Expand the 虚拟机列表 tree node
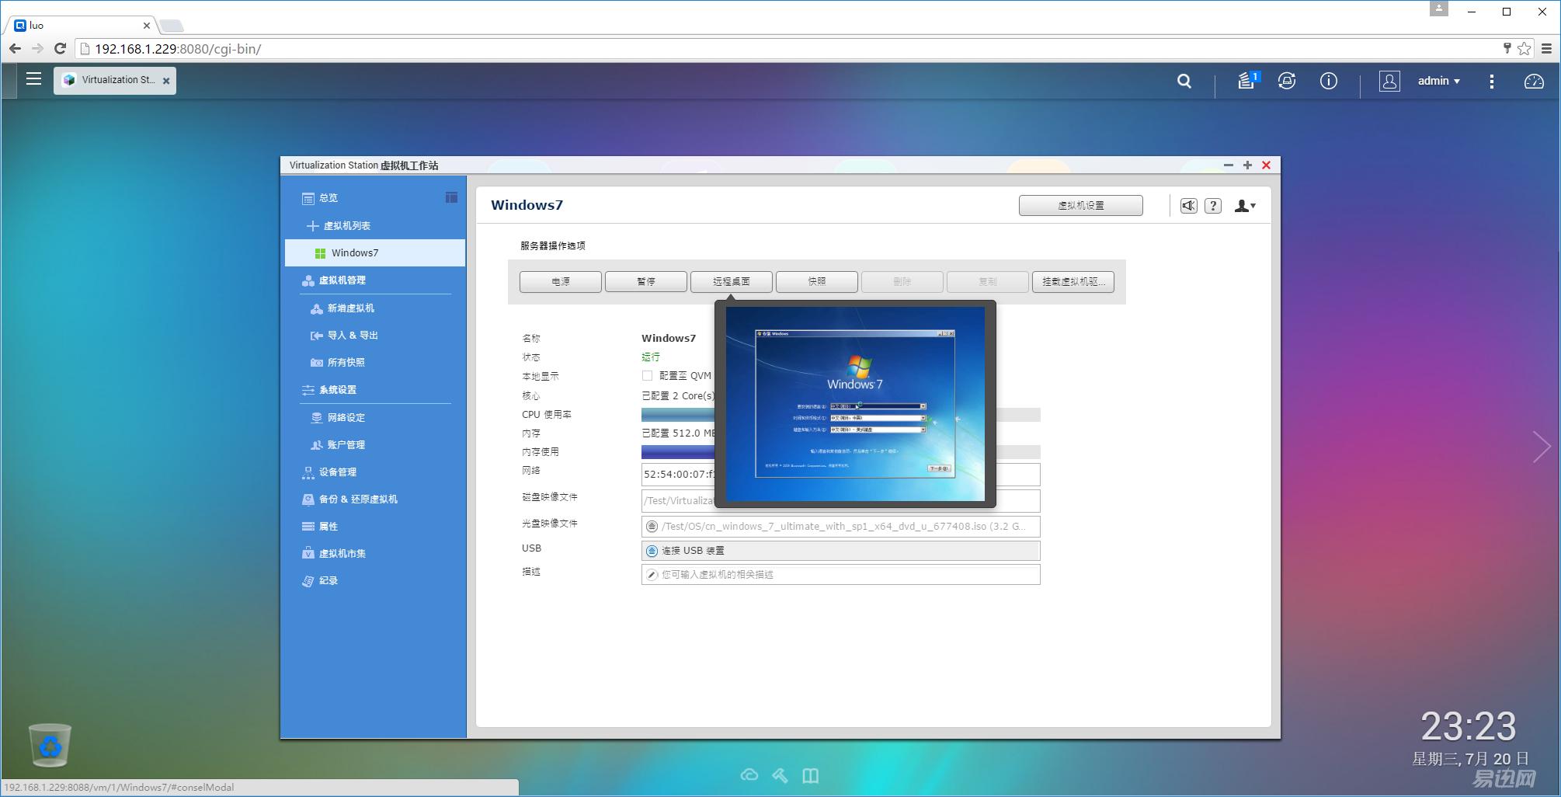Image resolution: width=1561 pixels, height=797 pixels. [x=312, y=226]
